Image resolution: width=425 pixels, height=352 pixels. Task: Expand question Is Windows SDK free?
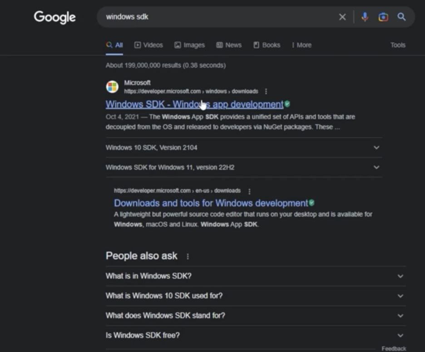pos(256,336)
